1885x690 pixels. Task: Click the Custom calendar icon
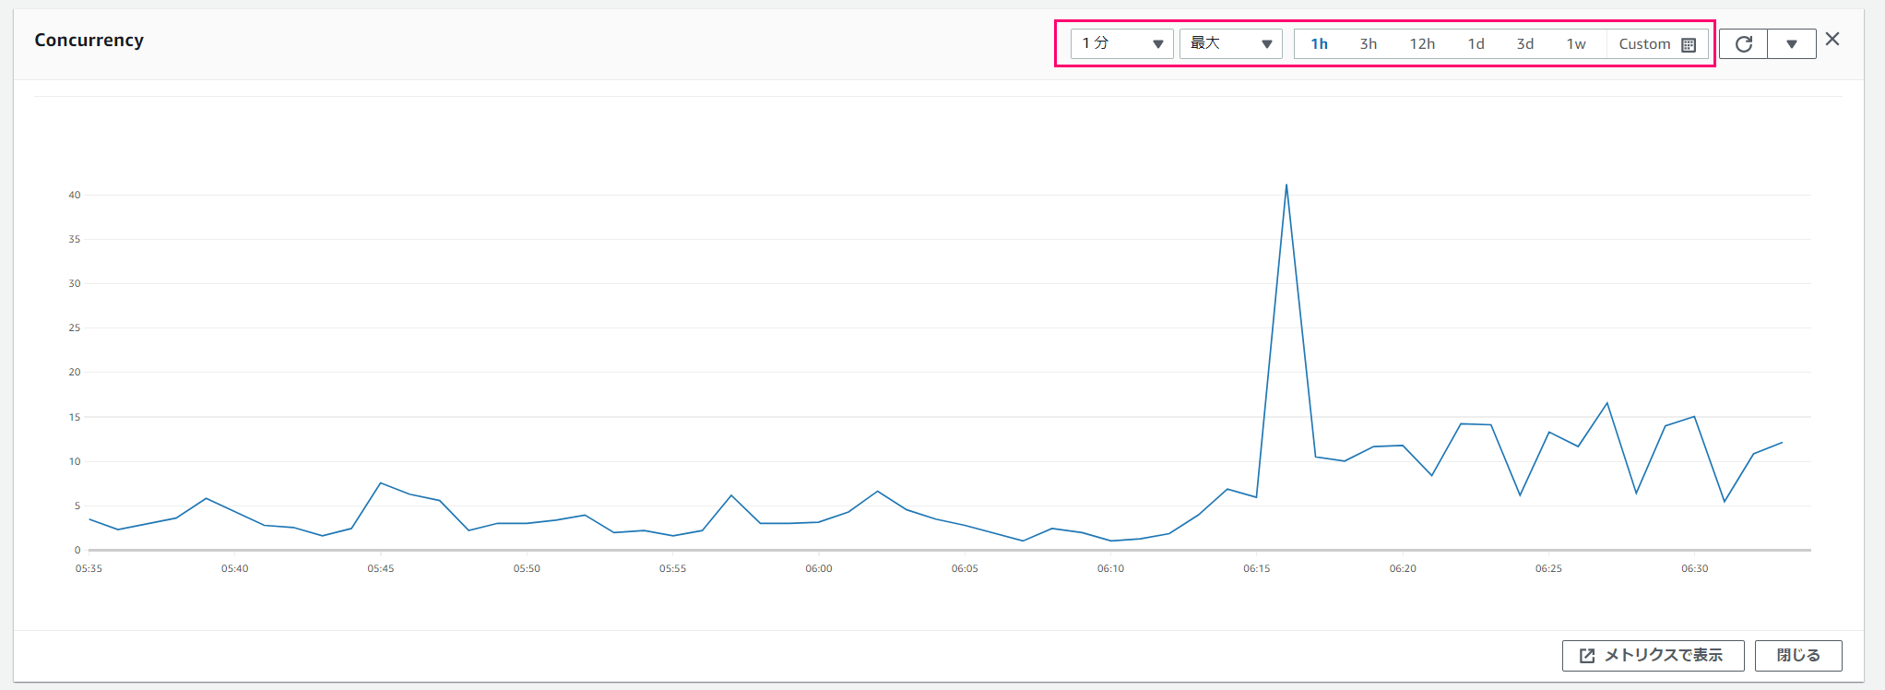1689,44
